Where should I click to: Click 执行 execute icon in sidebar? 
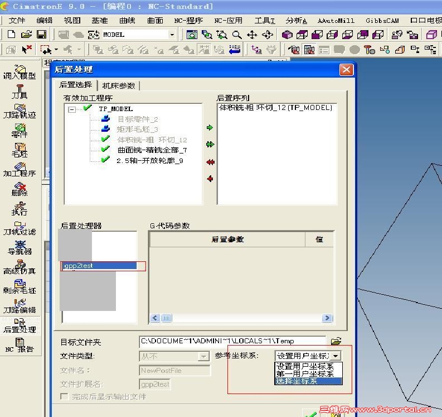coord(20,209)
